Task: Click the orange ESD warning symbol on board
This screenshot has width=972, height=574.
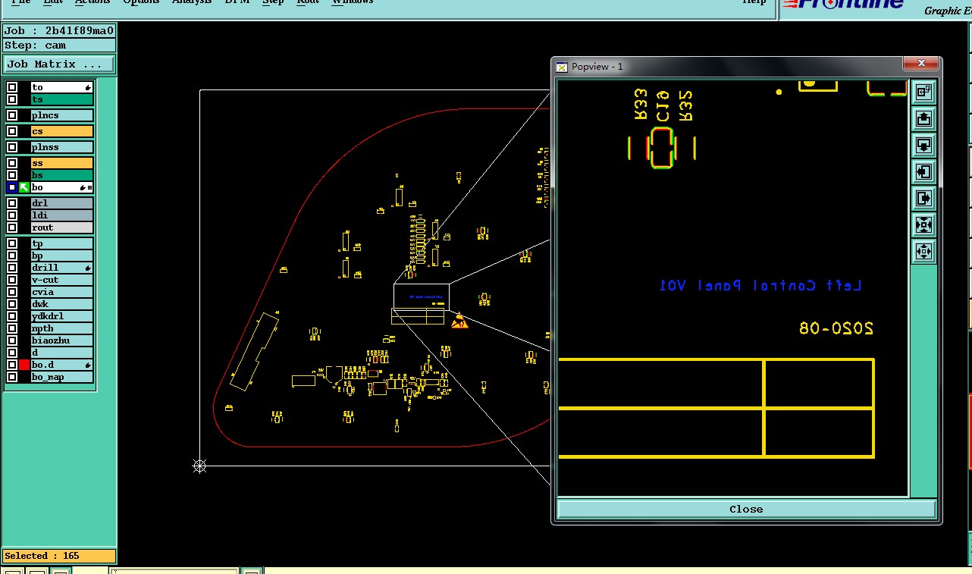Action: point(459,322)
